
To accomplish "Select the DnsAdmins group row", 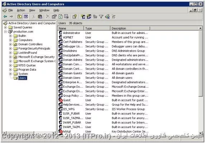I will (x=104, y=51).
